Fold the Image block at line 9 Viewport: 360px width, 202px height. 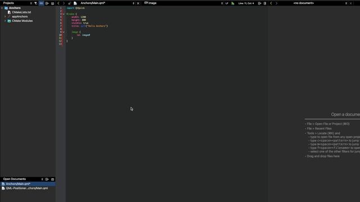pos(64,32)
